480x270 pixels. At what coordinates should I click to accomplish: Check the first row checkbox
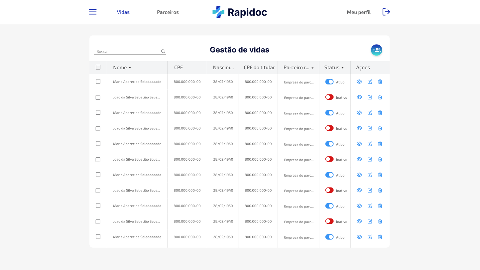coord(98,81)
